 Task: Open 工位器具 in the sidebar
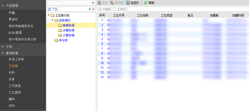(x=15, y=92)
